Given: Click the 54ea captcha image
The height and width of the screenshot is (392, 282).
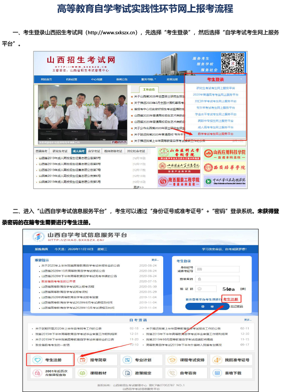Looking at the screenshot, I should (x=229, y=289).
